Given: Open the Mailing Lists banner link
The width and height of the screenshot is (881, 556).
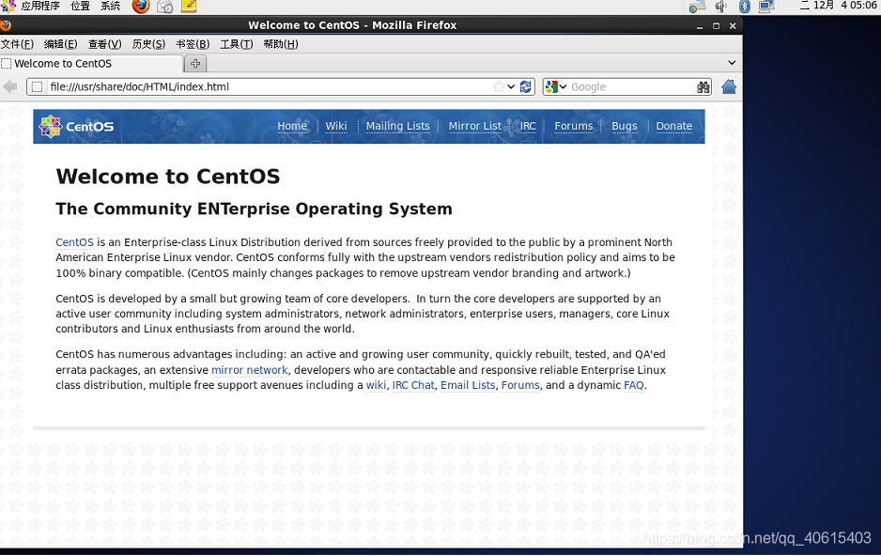Looking at the screenshot, I should [398, 127].
